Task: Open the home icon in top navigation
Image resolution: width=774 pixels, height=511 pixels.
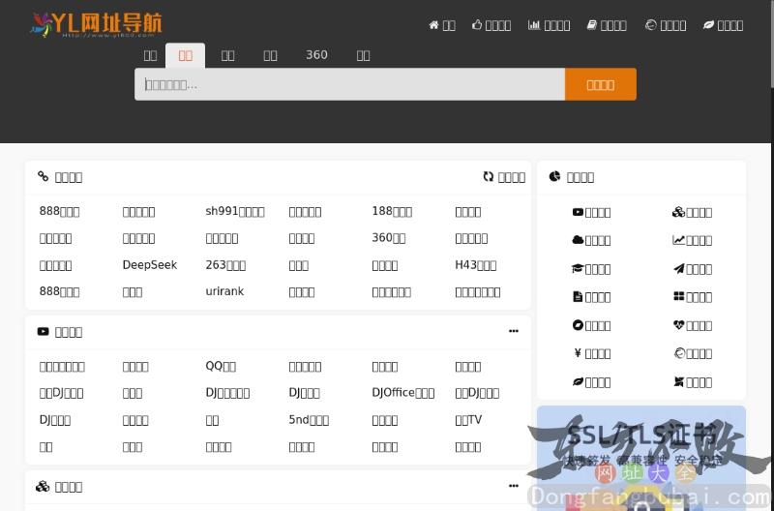Action: point(433,25)
